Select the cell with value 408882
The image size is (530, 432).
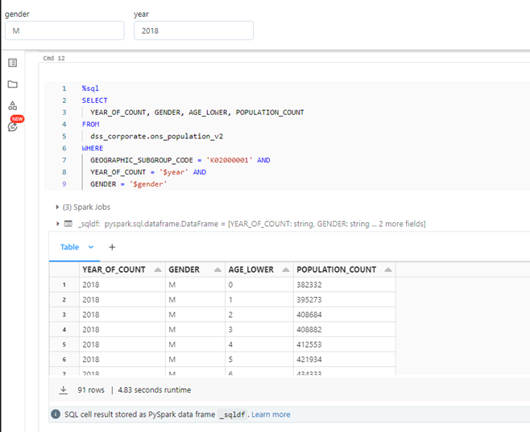coord(345,329)
